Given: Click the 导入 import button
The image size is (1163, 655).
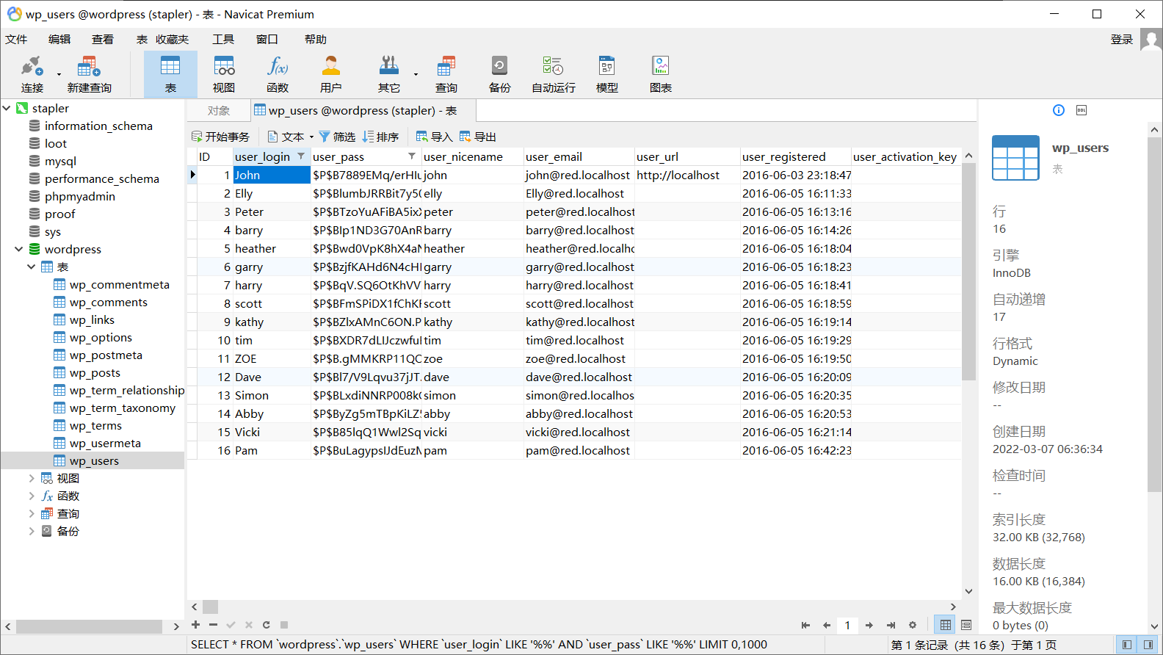Looking at the screenshot, I should [x=434, y=137].
